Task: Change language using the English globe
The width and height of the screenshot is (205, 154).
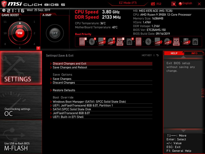Action: (185, 3)
